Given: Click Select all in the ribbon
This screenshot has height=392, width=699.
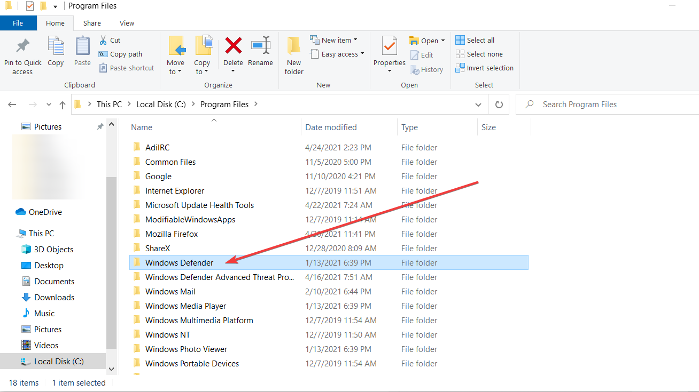Looking at the screenshot, I should coord(475,40).
